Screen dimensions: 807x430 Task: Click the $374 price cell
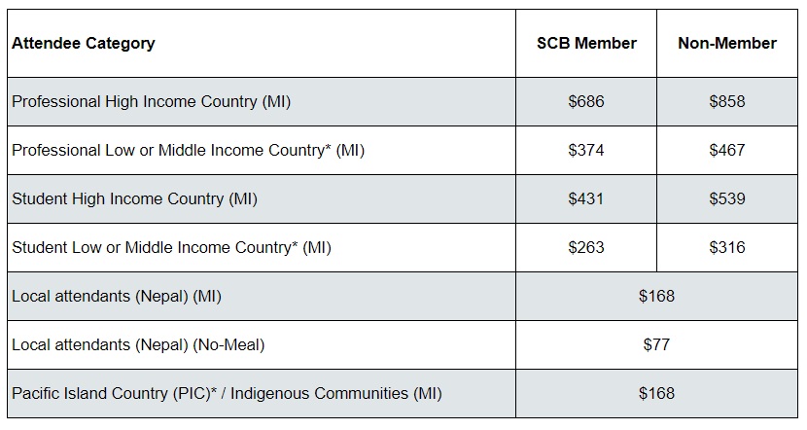coord(586,151)
